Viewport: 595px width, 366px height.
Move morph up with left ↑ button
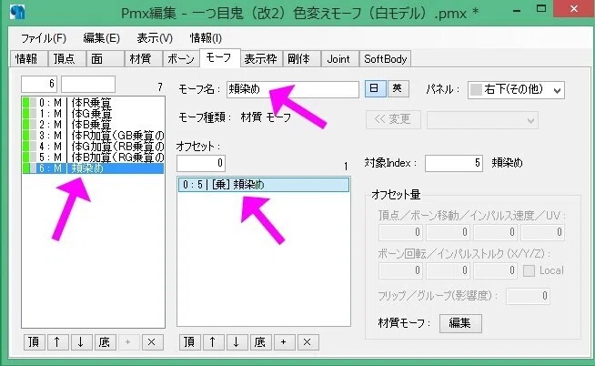[57, 342]
